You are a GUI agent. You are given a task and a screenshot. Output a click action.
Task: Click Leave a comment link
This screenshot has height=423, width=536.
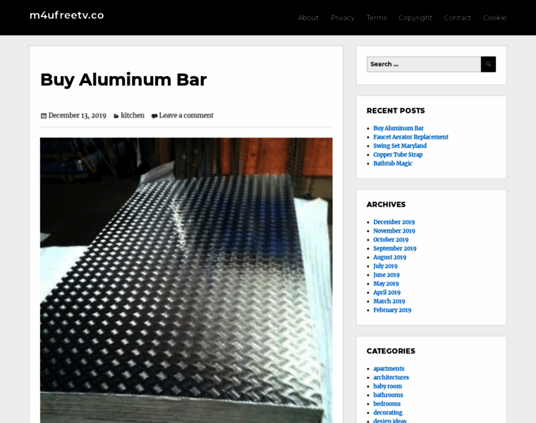tap(186, 116)
